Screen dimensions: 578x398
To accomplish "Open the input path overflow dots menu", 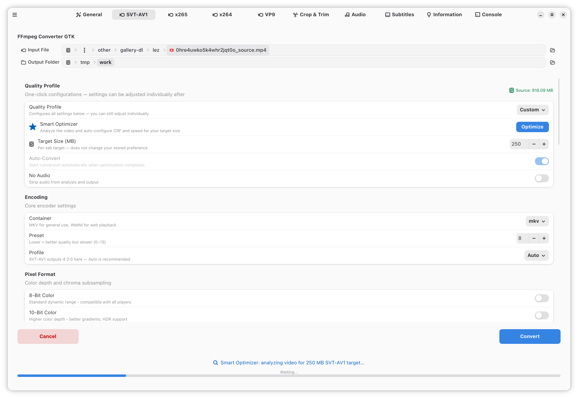I will pyautogui.click(x=84, y=50).
